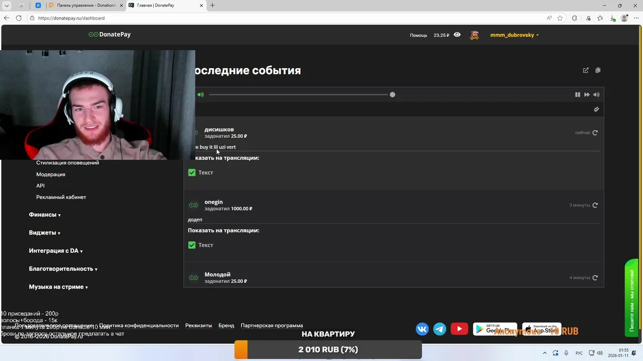Open Рекламный кабинет in the sidebar
This screenshot has height=361, width=643.
61,197
